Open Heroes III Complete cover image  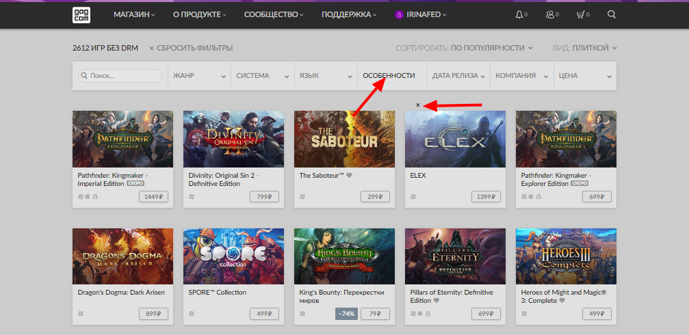click(x=566, y=256)
